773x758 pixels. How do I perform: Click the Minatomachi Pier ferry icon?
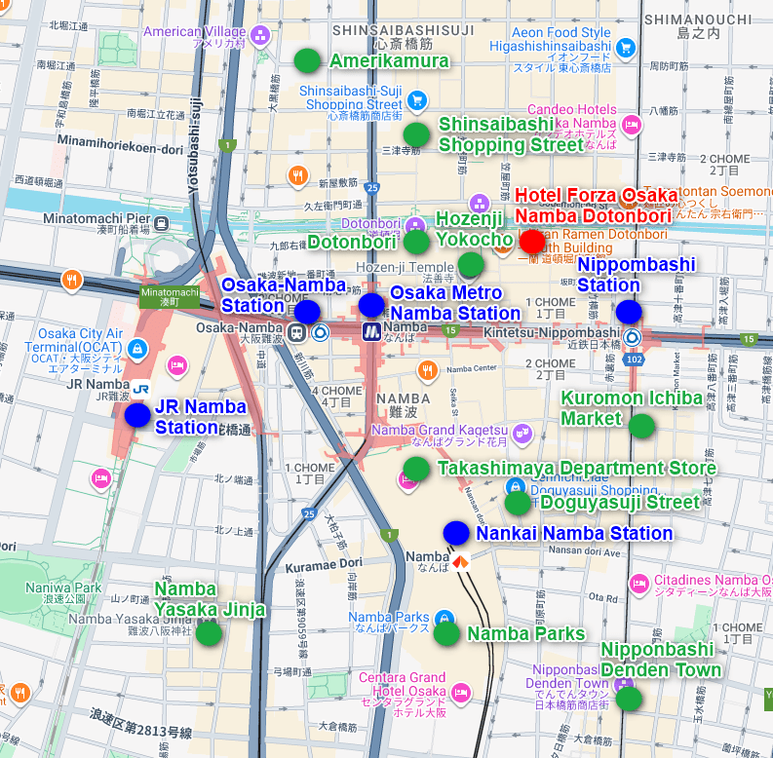click(x=161, y=224)
